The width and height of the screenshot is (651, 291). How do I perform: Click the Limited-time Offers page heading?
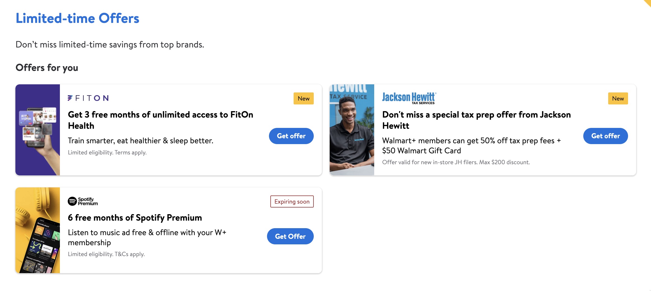(77, 18)
